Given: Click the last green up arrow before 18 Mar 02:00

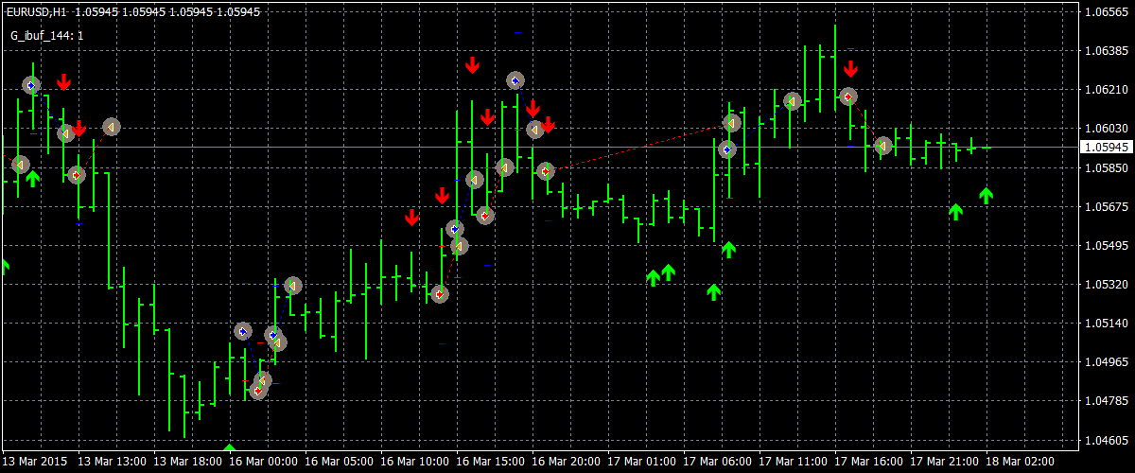Looking at the screenshot, I should [x=987, y=196].
